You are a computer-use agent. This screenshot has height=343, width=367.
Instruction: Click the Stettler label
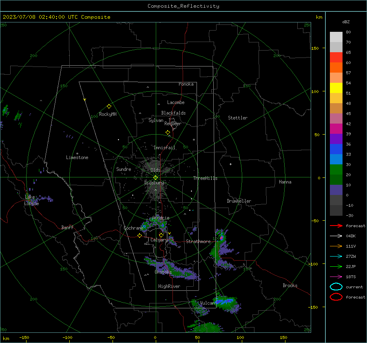tap(238, 118)
